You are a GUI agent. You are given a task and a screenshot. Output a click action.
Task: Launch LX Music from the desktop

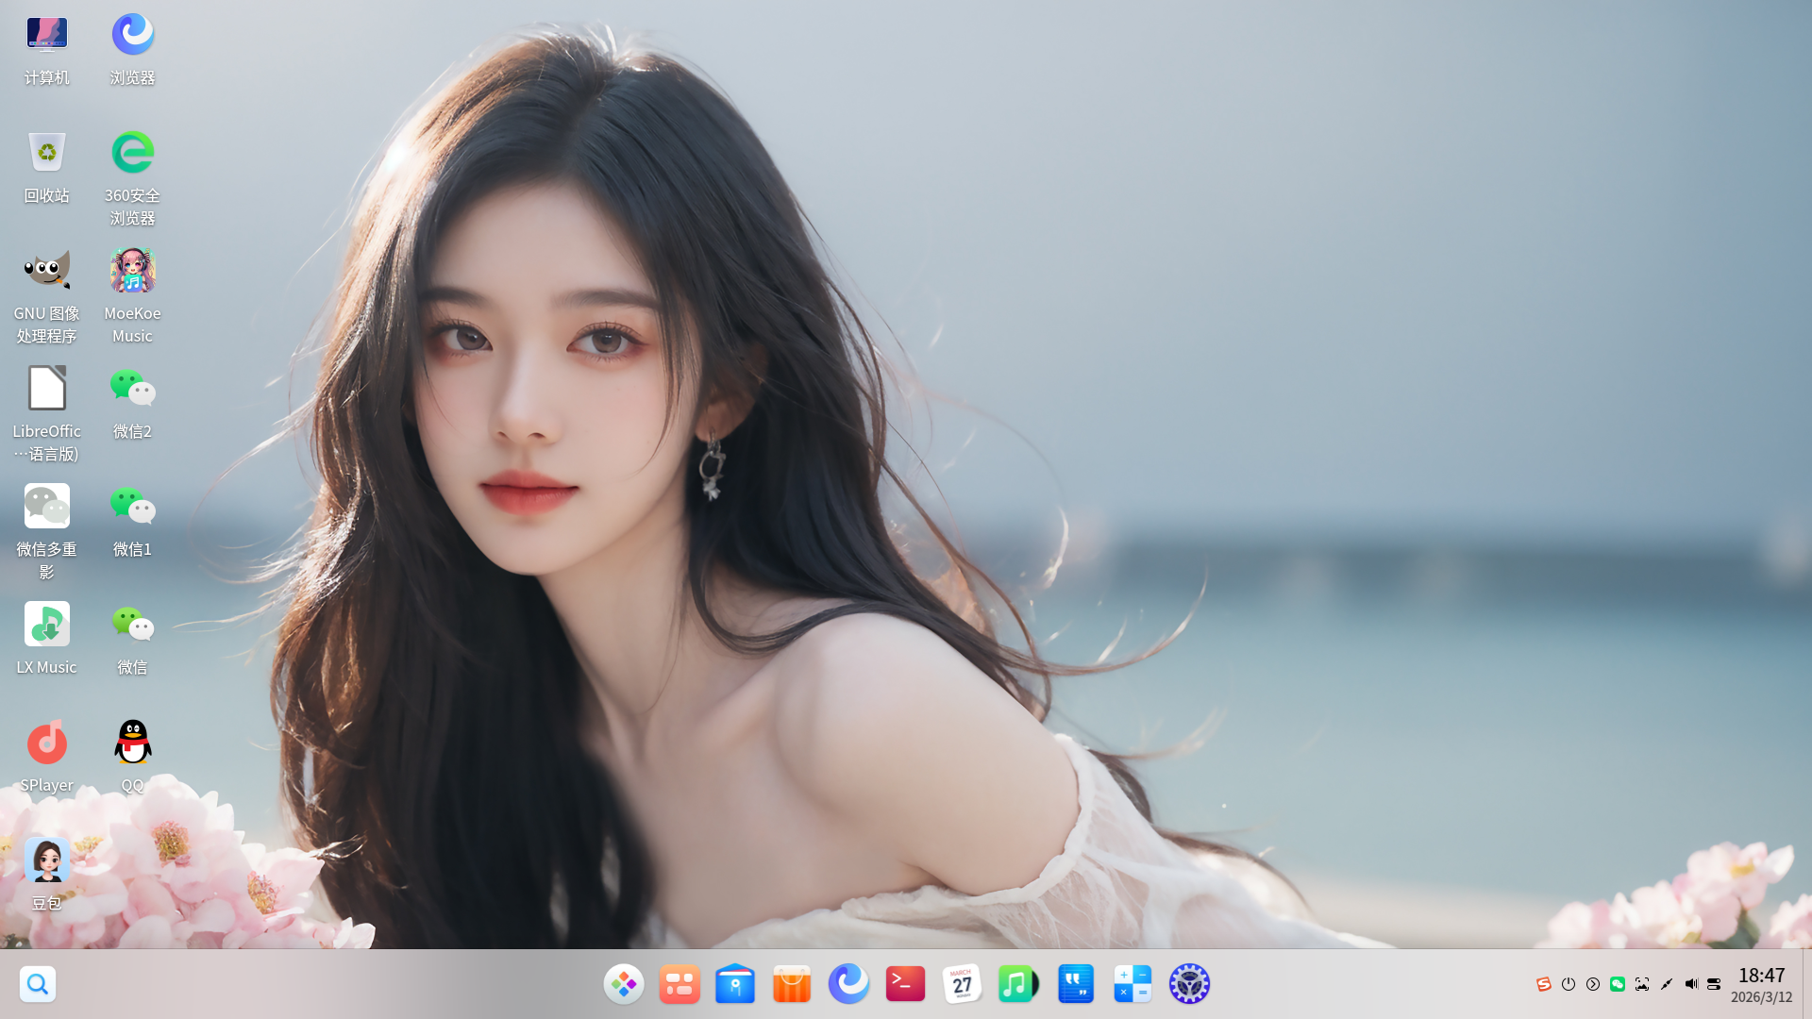pyautogui.click(x=46, y=624)
